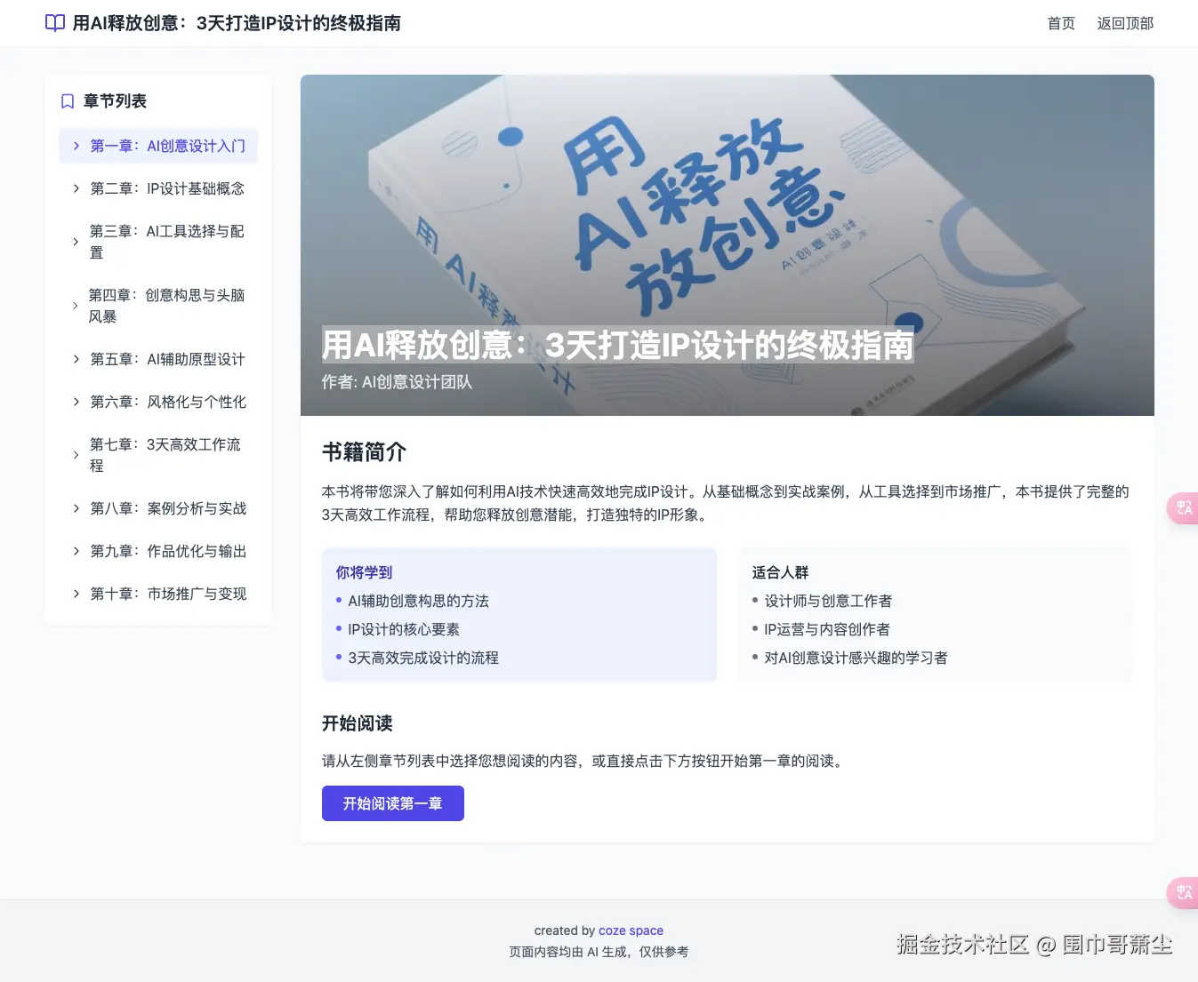Expand the 第七章：3天高效工作流程 chevron
The image size is (1198, 982).
click(x=76, y=455)
